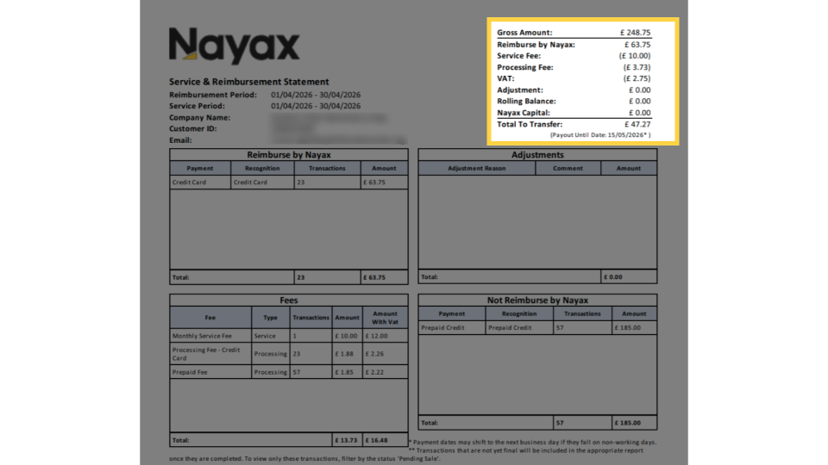Click the 'Company Name:' label
This screenshot has width=828, height=465.
199,118
